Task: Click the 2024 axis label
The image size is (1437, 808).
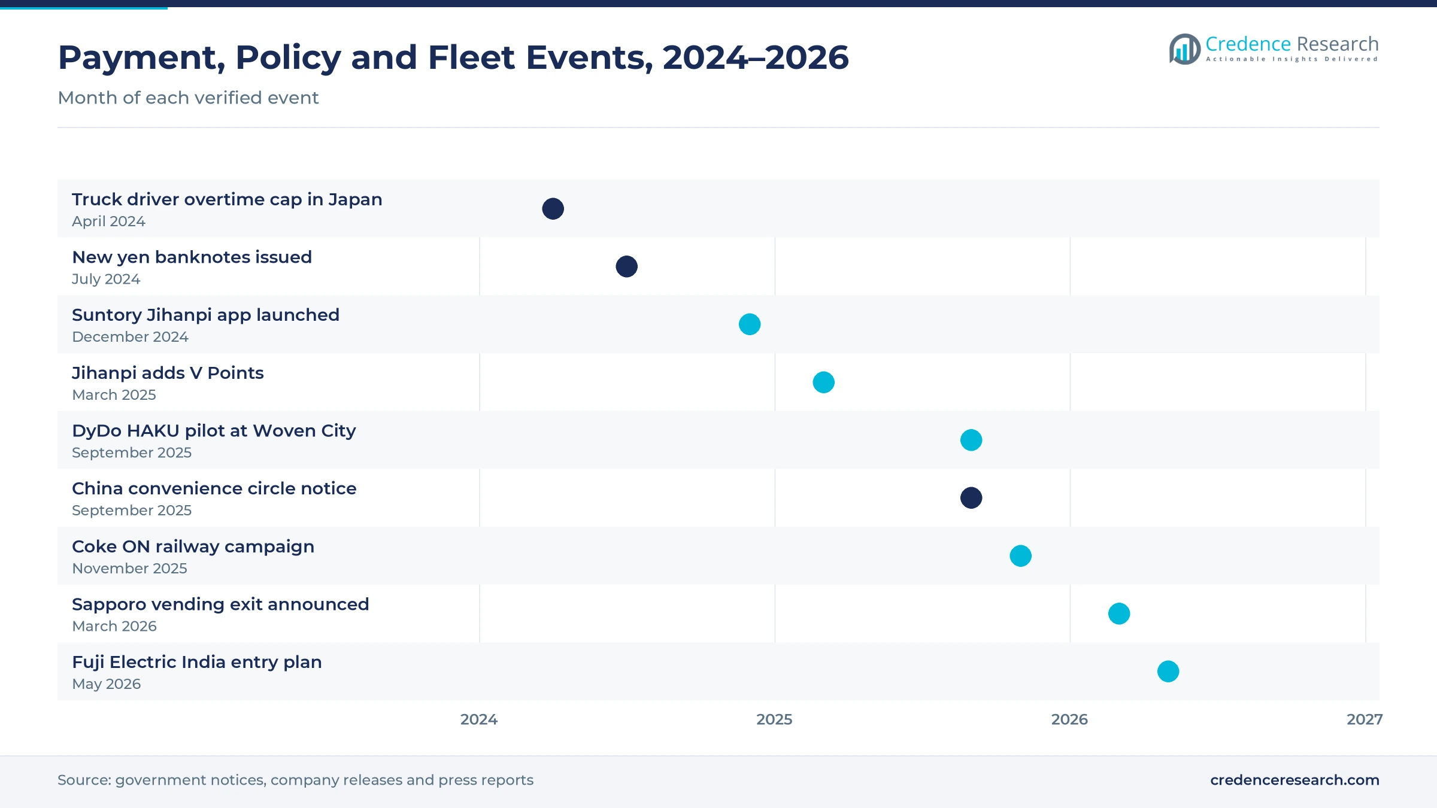Action: coord(479,719)
